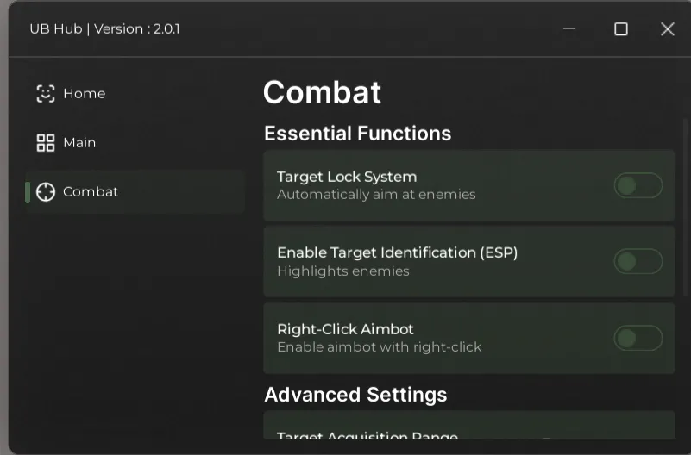This screenshot has height=455, width=691.
Task: Enable the Target Identification (ESP) switch
Action: pyautogui.click(x=638, y=261)
